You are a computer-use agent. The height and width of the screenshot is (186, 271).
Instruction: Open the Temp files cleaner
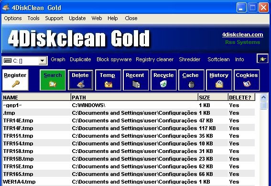click(x=108, y=80)
